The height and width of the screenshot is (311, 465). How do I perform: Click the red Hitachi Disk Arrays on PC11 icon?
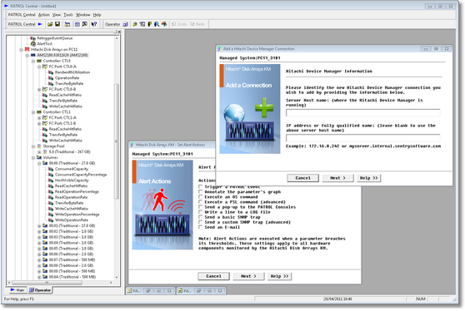27,49
